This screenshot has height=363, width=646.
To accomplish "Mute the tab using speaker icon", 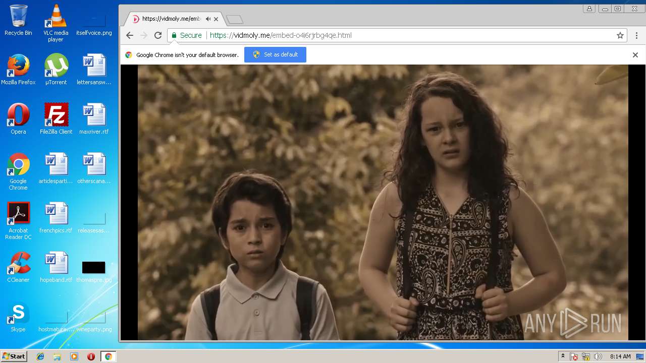I will point(208,19).
